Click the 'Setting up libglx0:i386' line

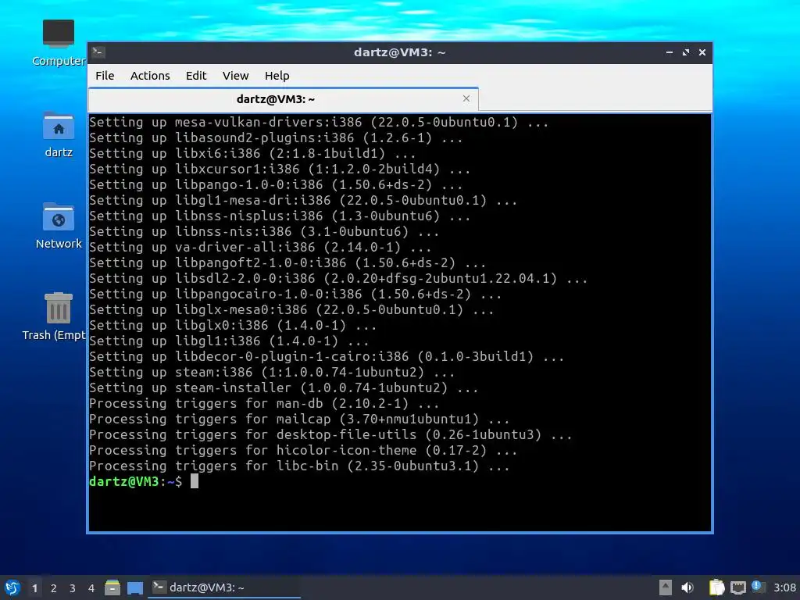click(x=233, y=325)
